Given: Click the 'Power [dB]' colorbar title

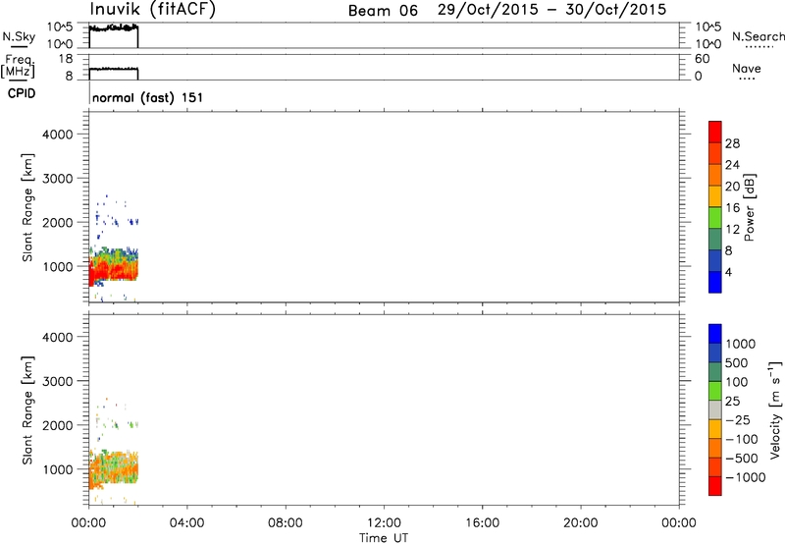Looking at the screenshot, I should click(x=750, y=207).
